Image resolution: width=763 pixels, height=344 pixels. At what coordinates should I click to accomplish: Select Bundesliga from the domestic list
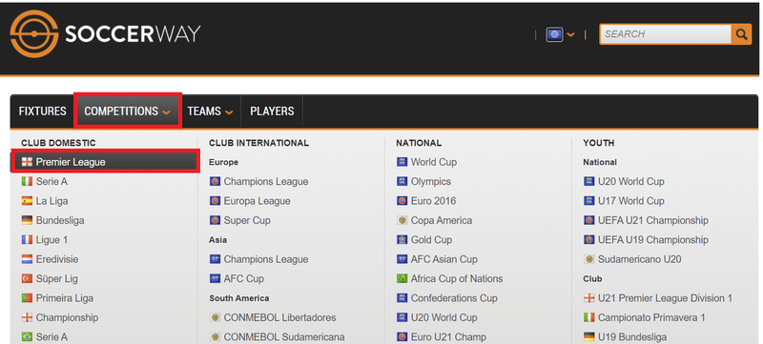60,220
